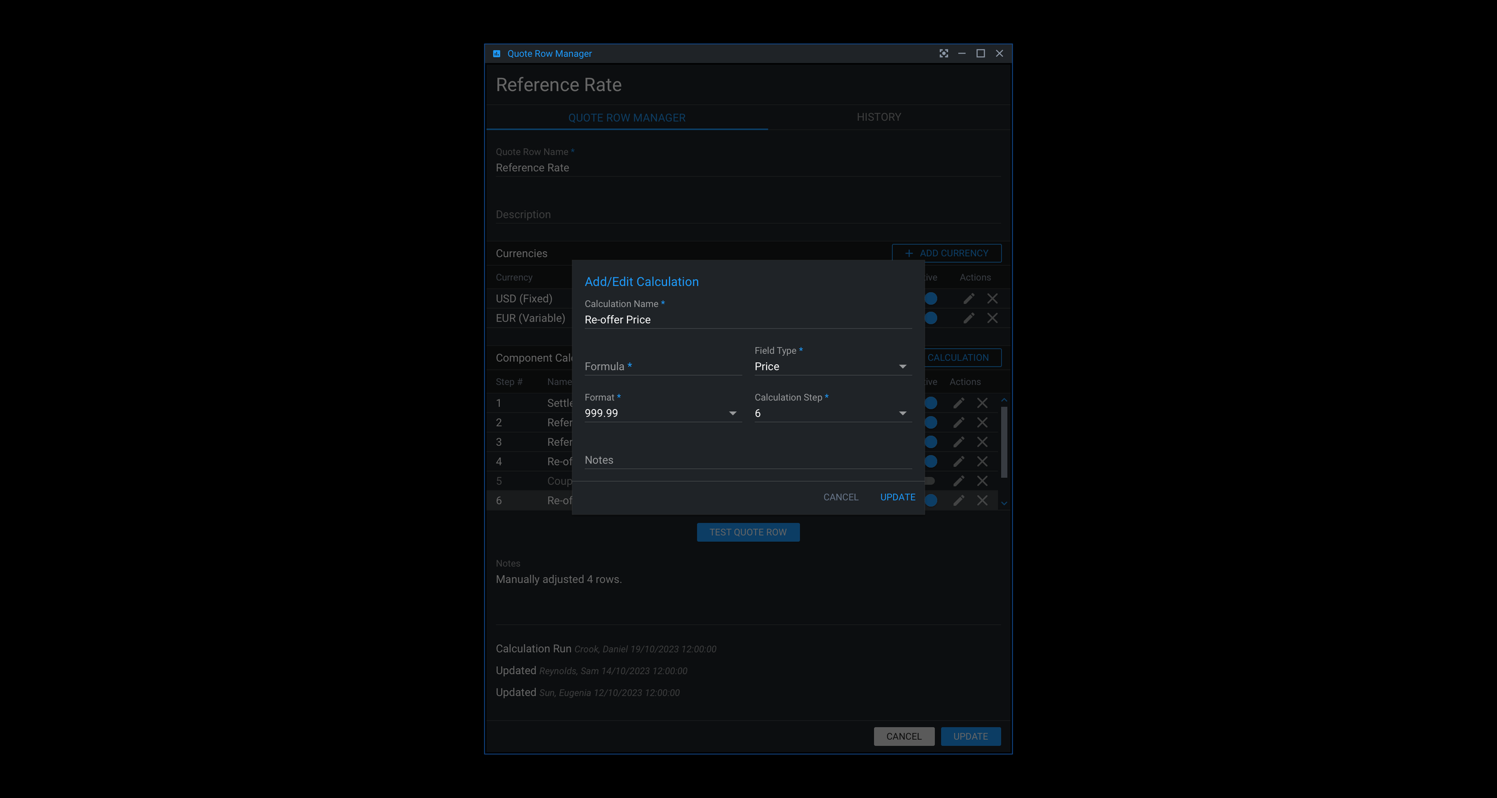
Task: Delete the Coupon calculation in step 5
Action: [982, 481]
